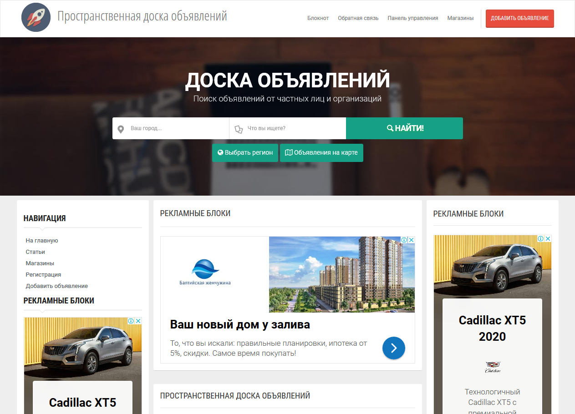Open the Выбрать регион selector
Viewport: 575px width, 414px height.
tap(244, 153)
